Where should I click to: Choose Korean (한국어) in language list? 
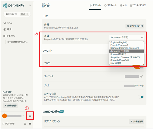[118, 54]
